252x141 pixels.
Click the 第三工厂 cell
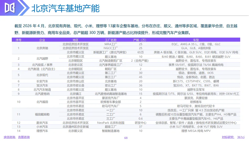tap(111, 77)
